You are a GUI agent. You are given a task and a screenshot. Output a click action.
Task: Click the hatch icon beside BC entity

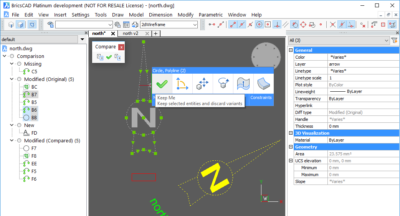pos(26,87)
